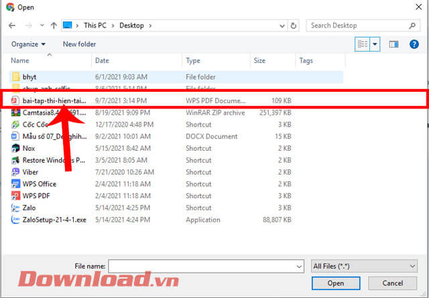
Task: Select the ZaloSetup-21-4-1.exe icon
Action: (15, 220)
